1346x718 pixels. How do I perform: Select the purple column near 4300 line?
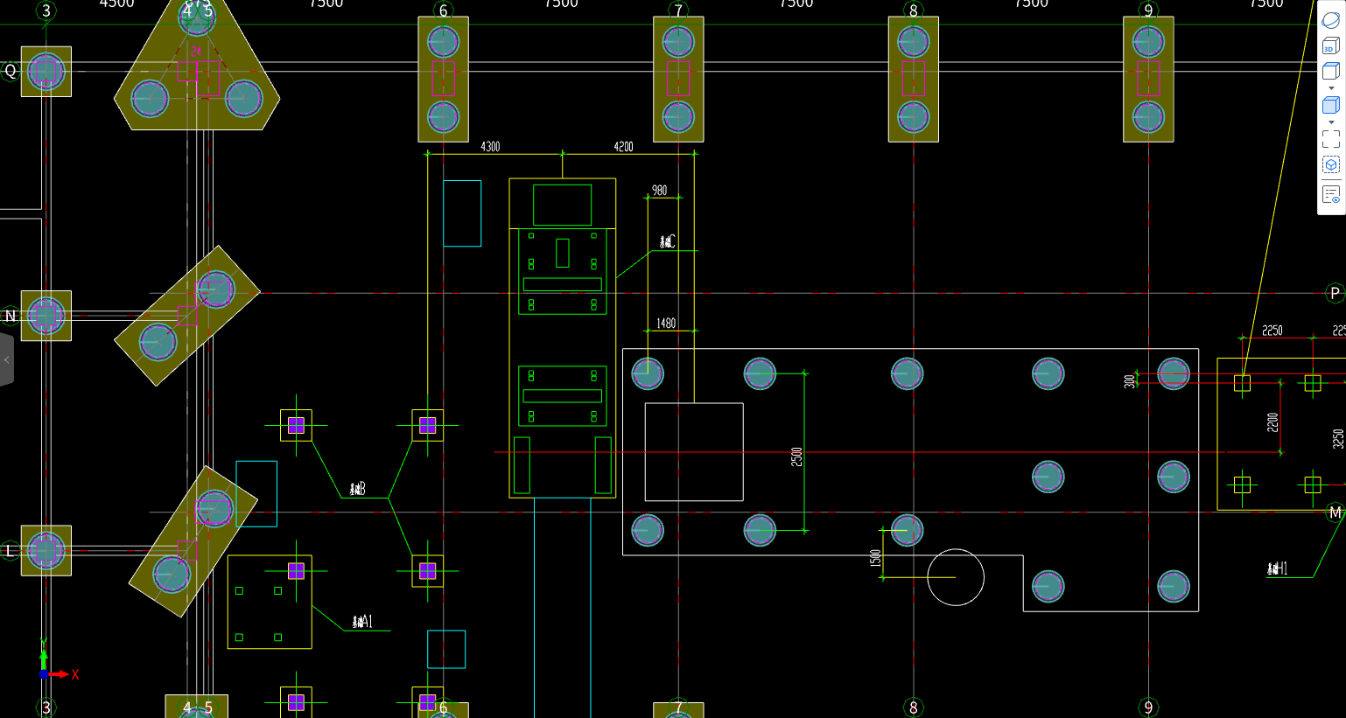click(428, 425)
